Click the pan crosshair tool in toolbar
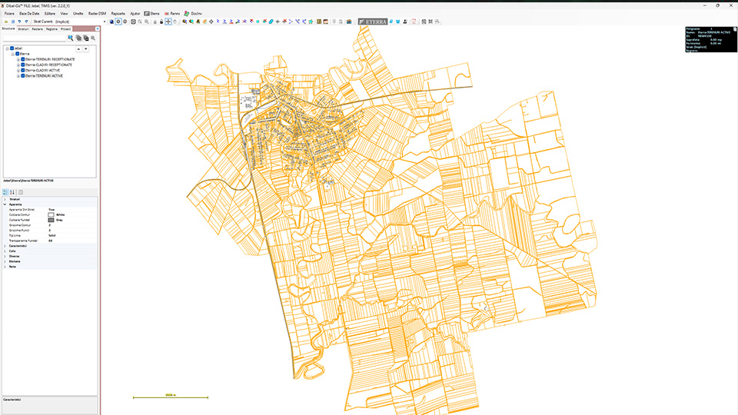Image resolution: width=738 pixels, height=415 pixels. pos(168,22)
